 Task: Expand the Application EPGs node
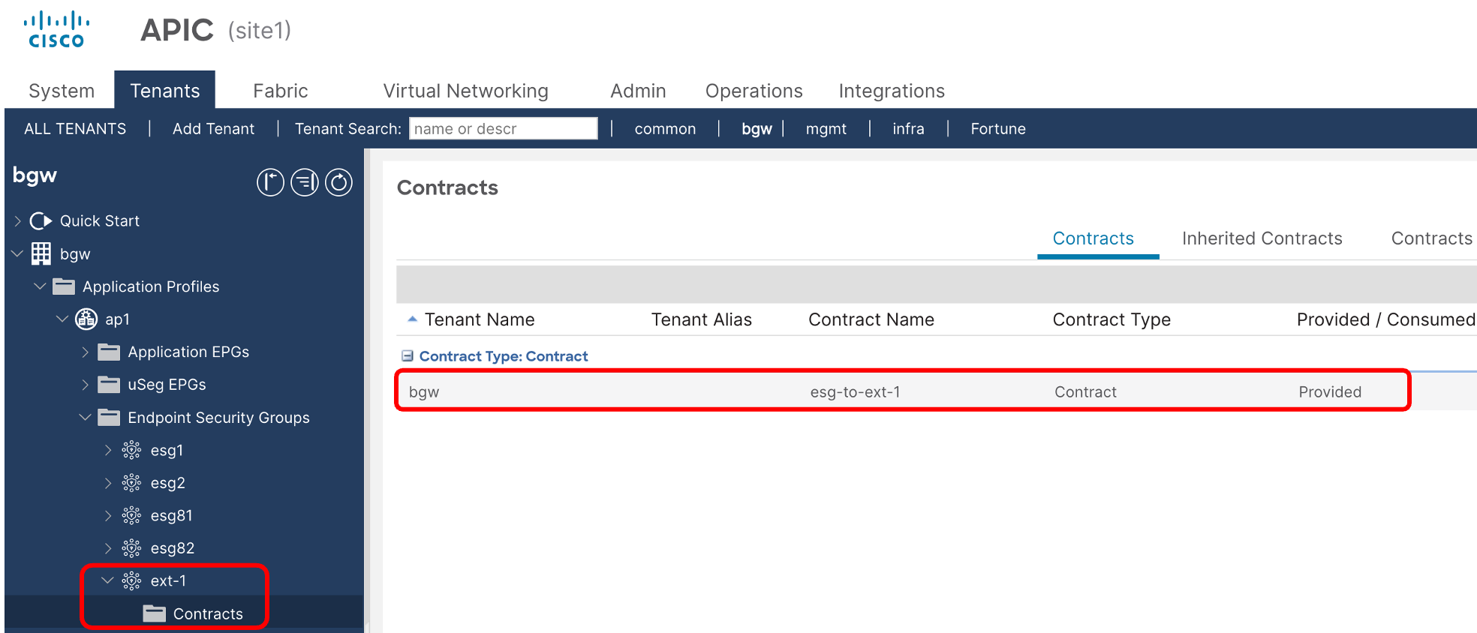pos(85,352)
